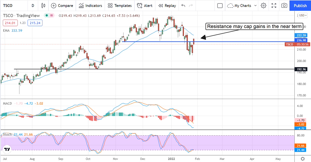The width and height of the screenshot is (311, 162).
Task: Toggle the green market status indicator
Action: pos(47,16)
